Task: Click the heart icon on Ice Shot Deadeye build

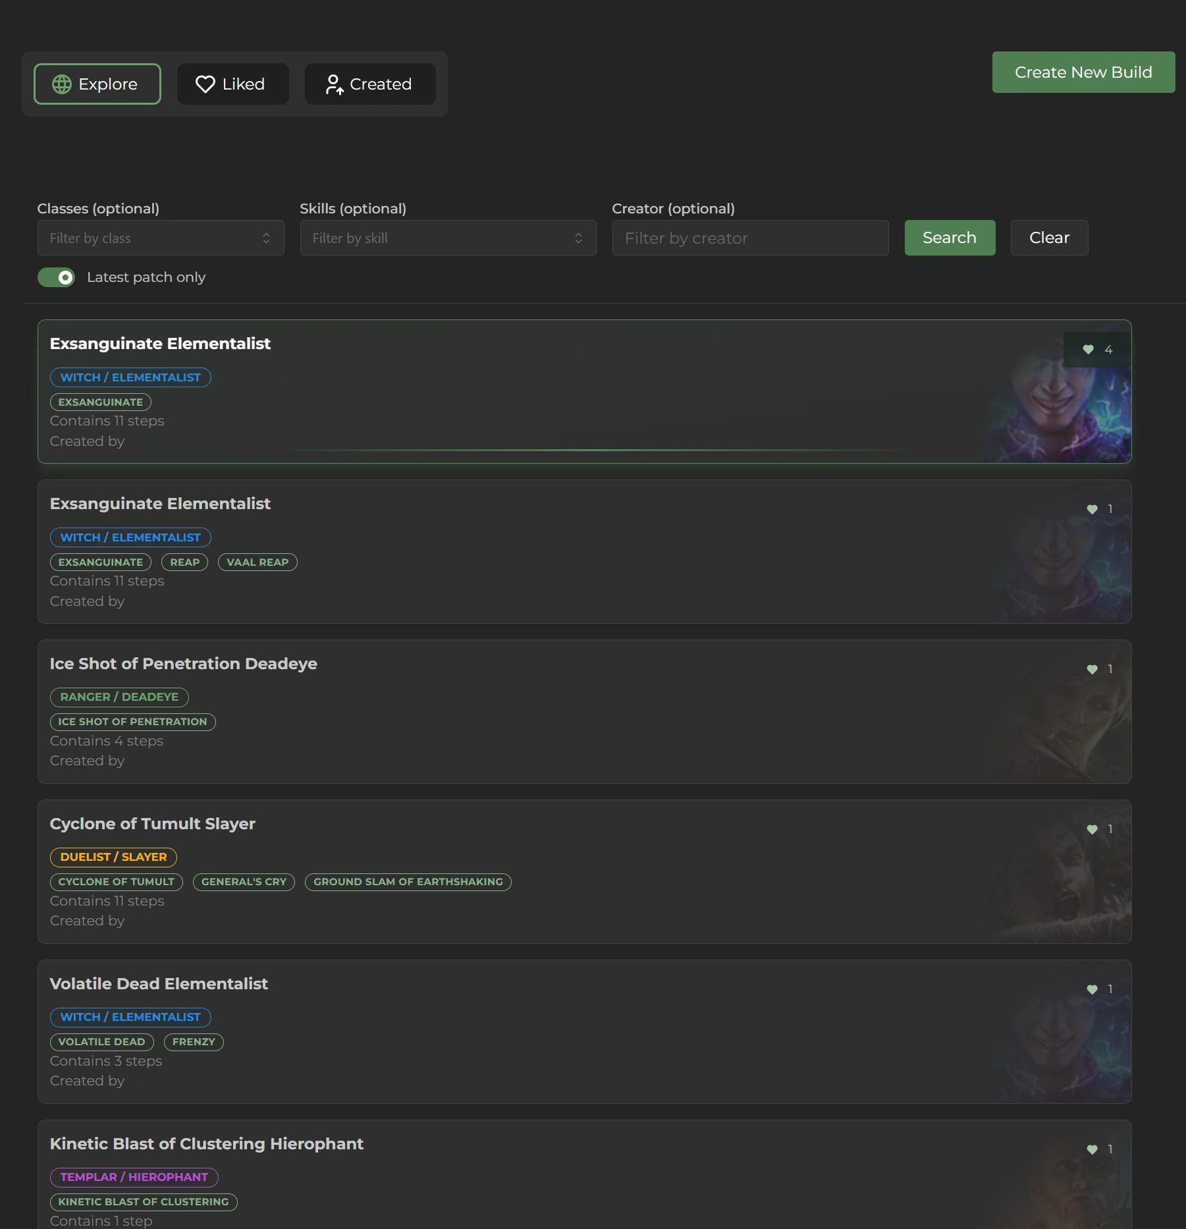Action: [x=1092, y=669]
